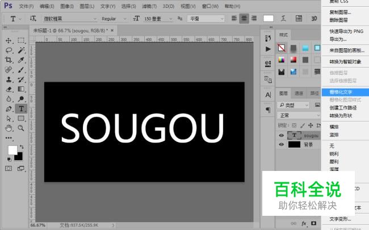Toggle center align text button
The image size is (369, 230).
244,18
